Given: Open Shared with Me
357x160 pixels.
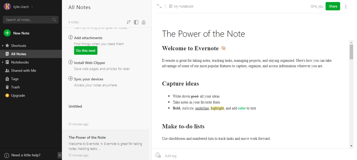Looking at the screenshot, I should tap(24, 70).
